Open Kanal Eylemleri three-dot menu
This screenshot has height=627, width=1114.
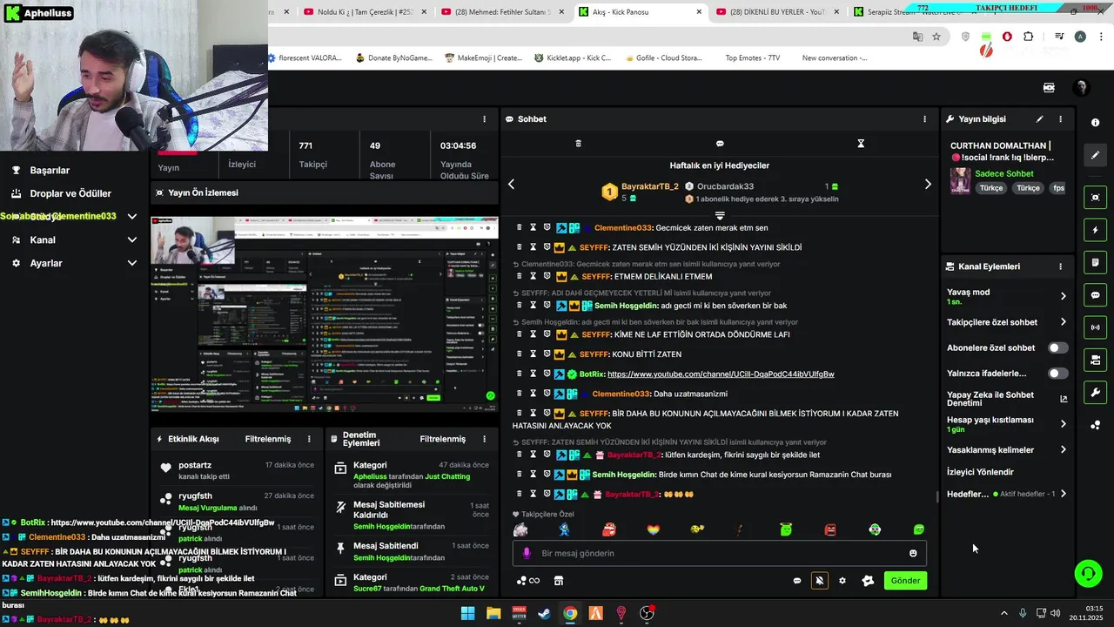tap(1060, 266)
